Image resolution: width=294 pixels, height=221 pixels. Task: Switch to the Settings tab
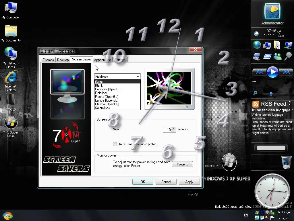click(120, 60)
